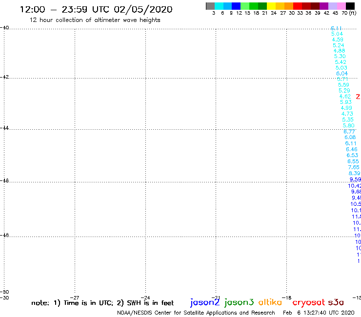Click the longitude axis label -27
The image size is (361, 317).
tap(75, 297)
